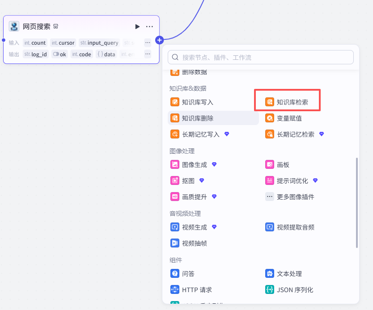Click the 网页搜索 node icon
The height and width of the screenshot is (310, 373).
[14, 26]
